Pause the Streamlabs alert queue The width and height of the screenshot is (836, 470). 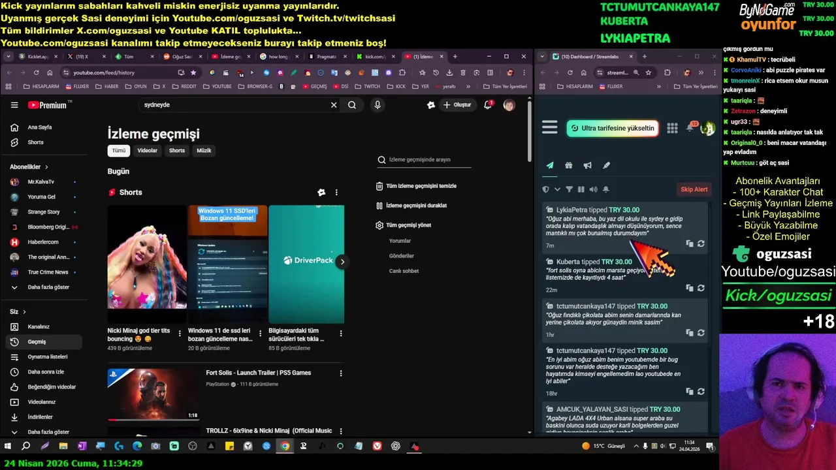(581, 189)
